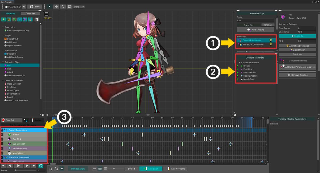Click the Unhide Layers button

(x=78, y=169)
